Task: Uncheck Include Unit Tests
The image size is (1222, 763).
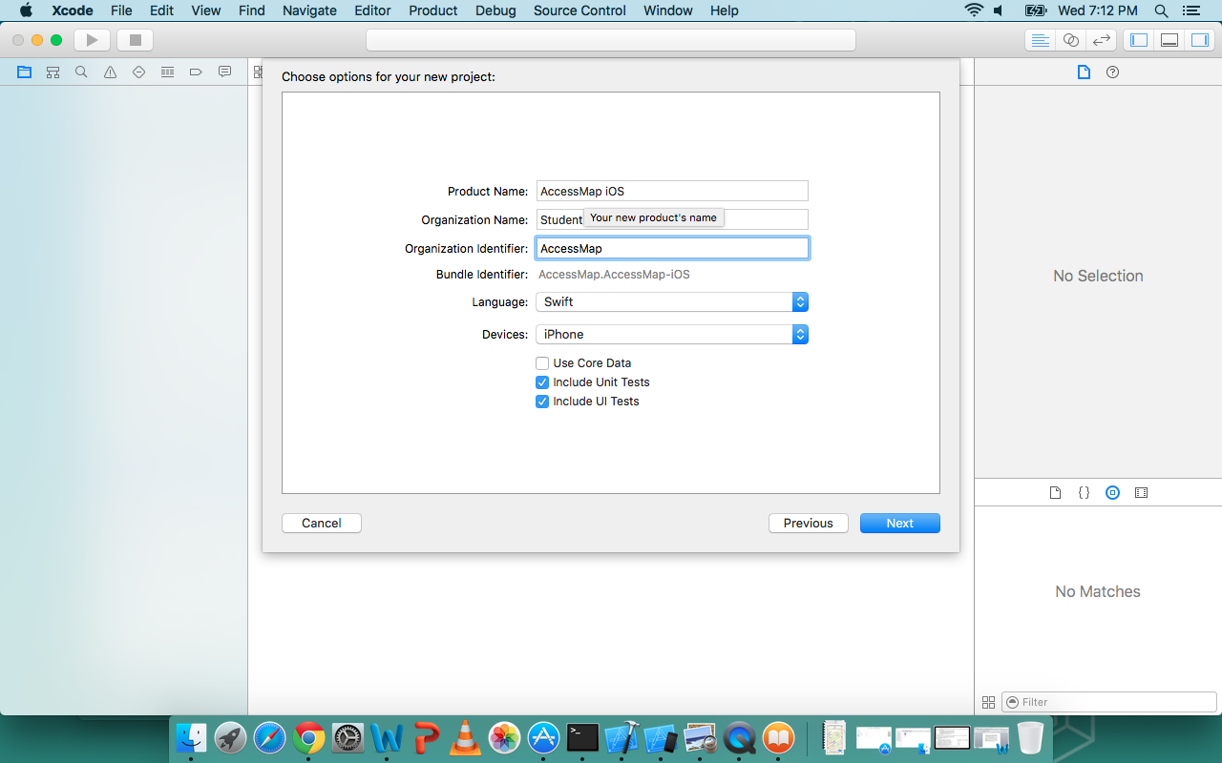Action: tap(542, 381)
